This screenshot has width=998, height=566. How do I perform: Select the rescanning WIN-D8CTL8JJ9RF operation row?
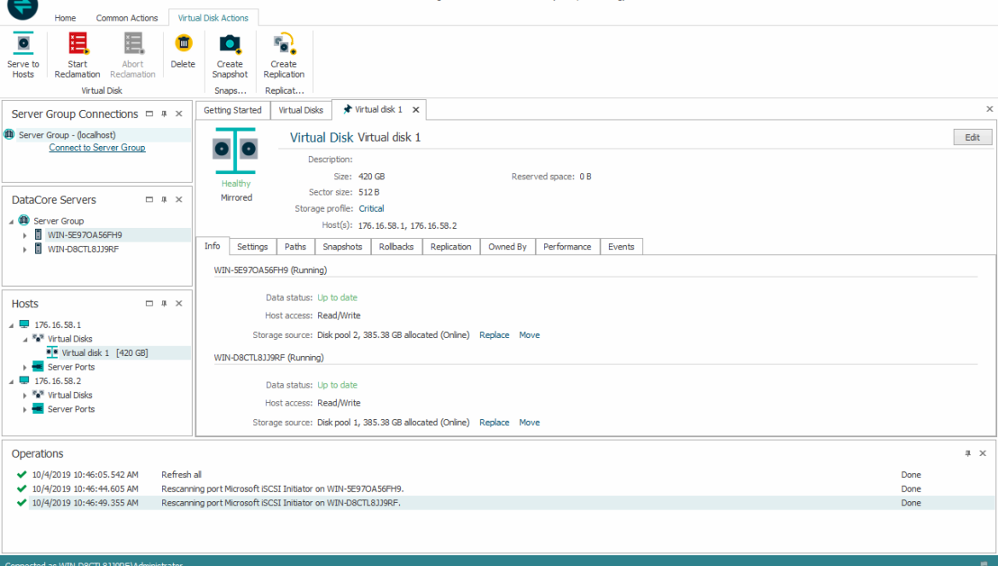pyautogui.click(x=505, y=503)
